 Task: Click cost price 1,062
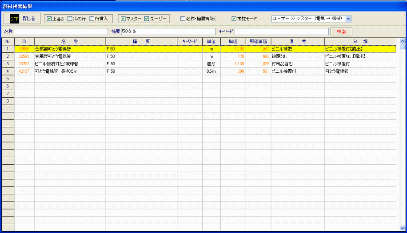(258, 49)
